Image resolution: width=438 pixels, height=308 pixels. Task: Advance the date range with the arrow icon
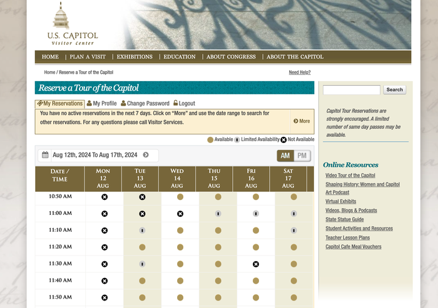pyautogui.click(x=146, y=155)
